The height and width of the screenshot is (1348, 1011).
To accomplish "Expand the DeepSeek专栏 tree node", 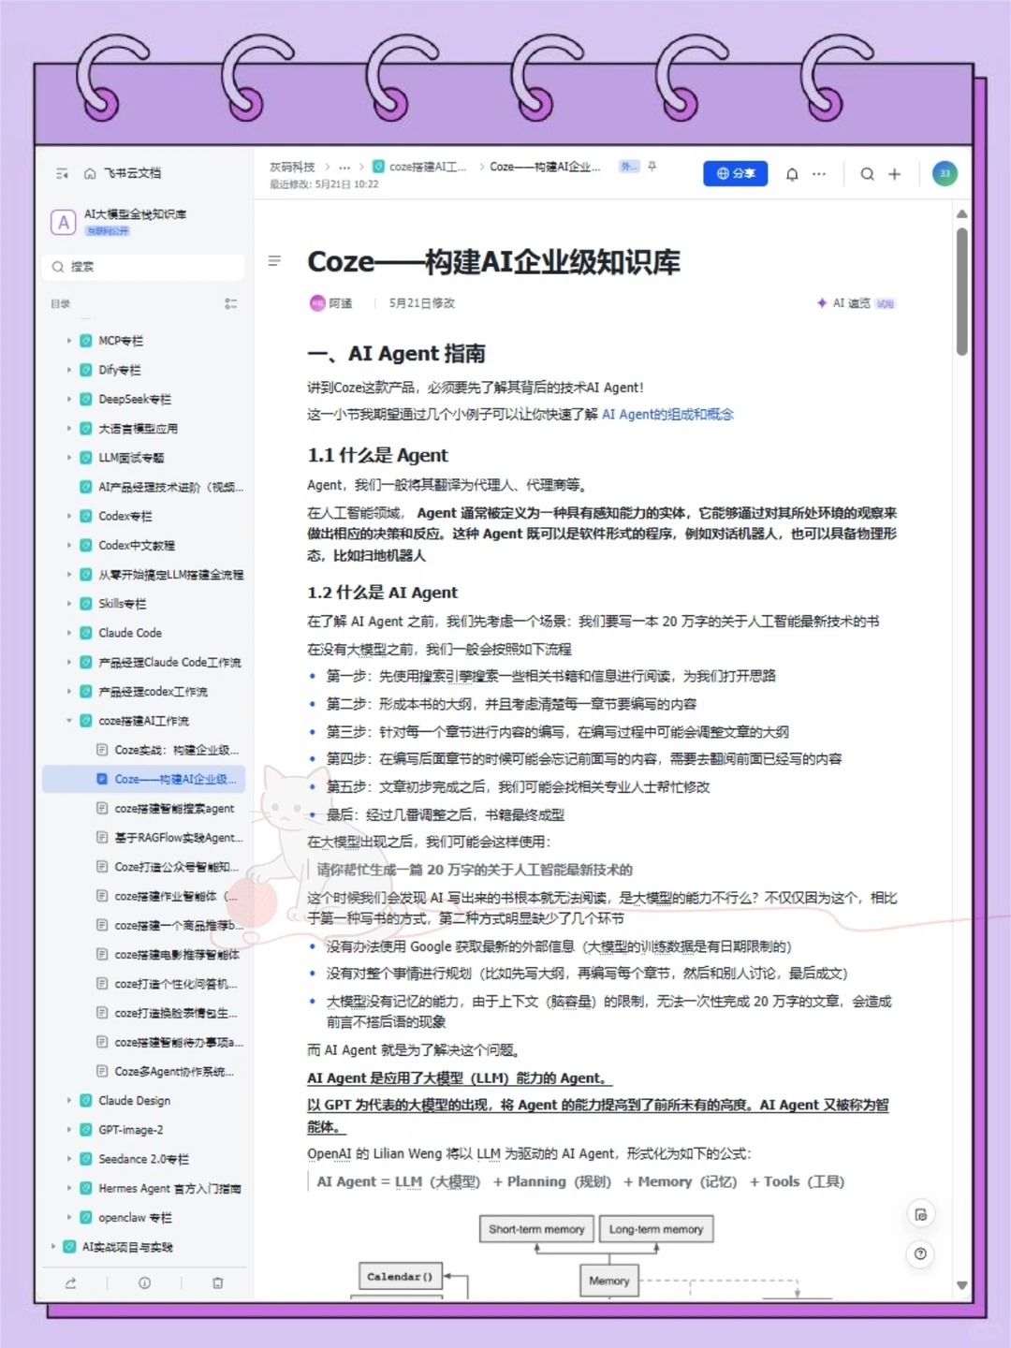I will 69,399.
